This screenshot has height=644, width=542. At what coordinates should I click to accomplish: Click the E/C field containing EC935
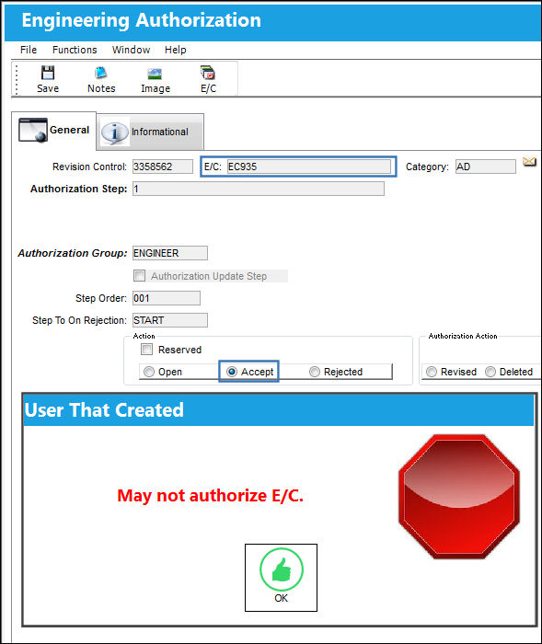[x=309, y=167]
